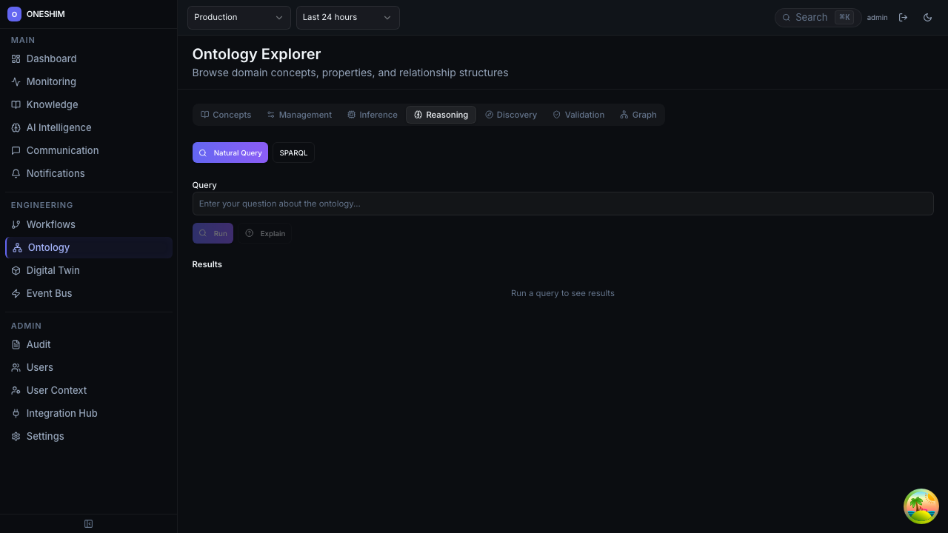This screenshot has height=533, width=948.
Task: Switch to SPARQL query mode
Action: click(x=293, y=152)
